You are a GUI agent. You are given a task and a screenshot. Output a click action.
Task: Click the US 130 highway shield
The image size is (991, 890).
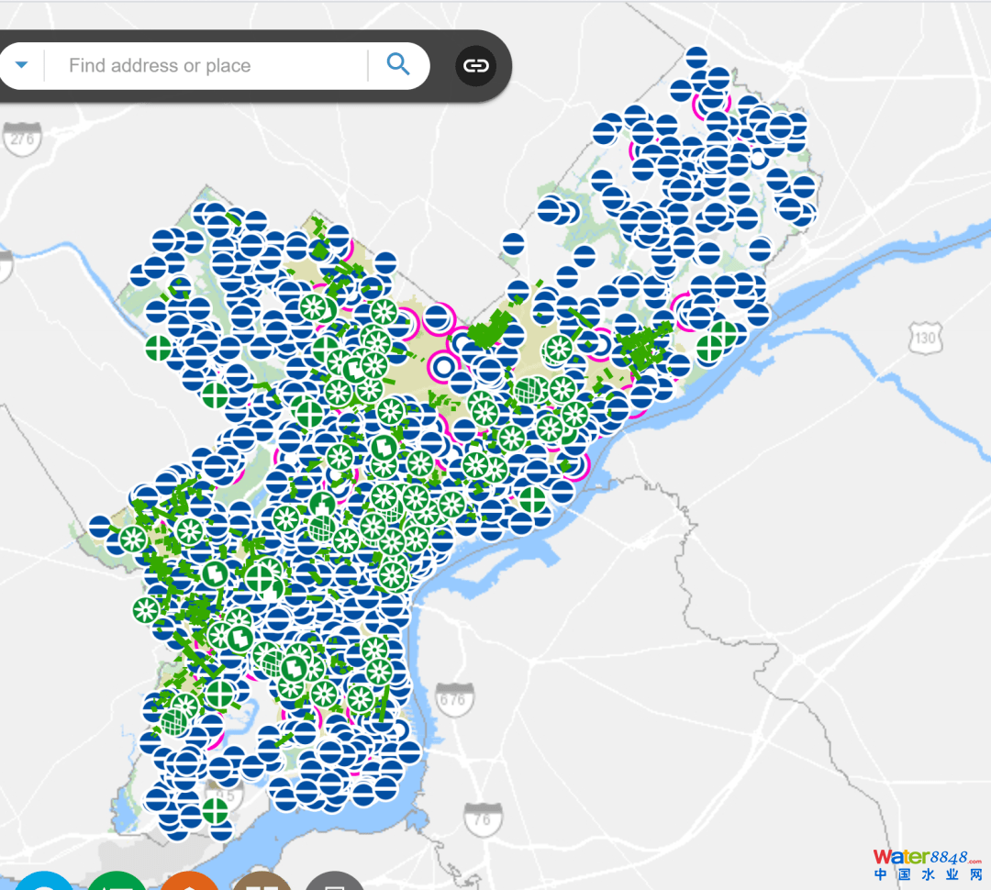[x=925, y=340]
